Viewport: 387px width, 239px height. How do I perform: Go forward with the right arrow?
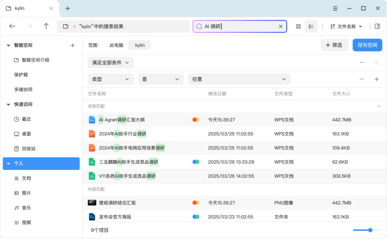coord(29,26)
